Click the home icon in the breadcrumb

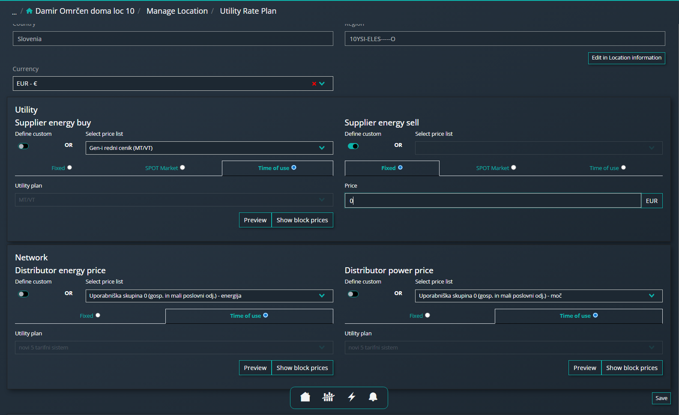[x=30, y=11]
